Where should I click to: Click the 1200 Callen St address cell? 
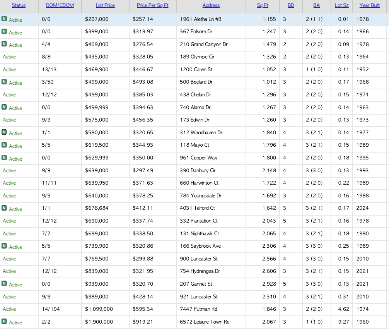pyautogui.click(x=196, y=69)
